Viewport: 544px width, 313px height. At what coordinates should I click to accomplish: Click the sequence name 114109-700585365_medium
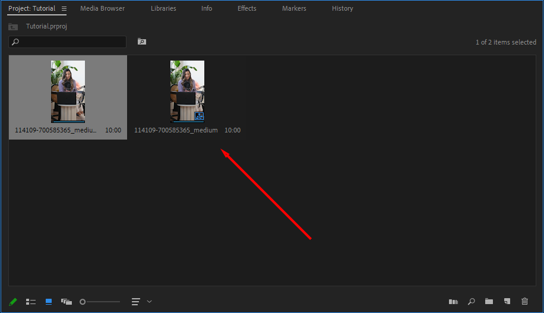[176, 130]
